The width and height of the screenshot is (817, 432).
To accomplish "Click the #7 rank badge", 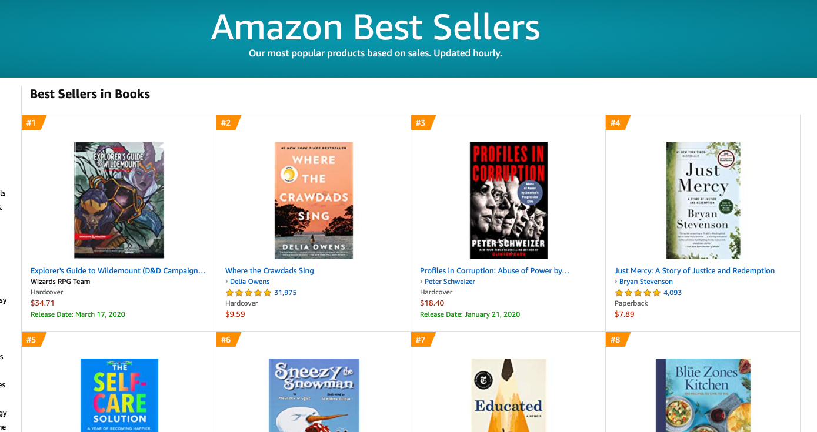I will (421, 340).
